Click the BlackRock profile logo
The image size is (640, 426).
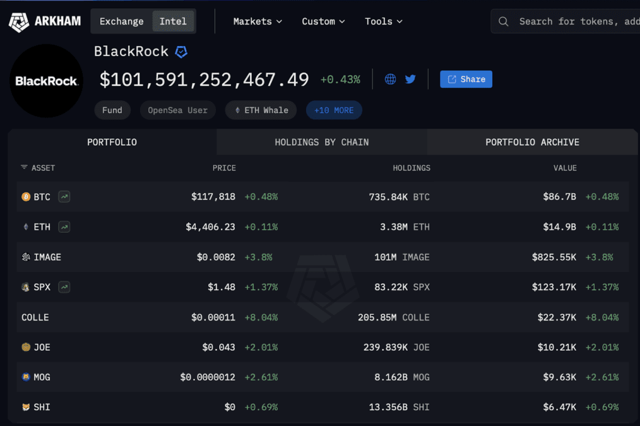tap(47, 81)
